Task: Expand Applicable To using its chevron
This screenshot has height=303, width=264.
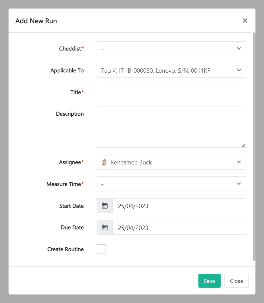Action: pyautogui.click(x=239, y=70)
